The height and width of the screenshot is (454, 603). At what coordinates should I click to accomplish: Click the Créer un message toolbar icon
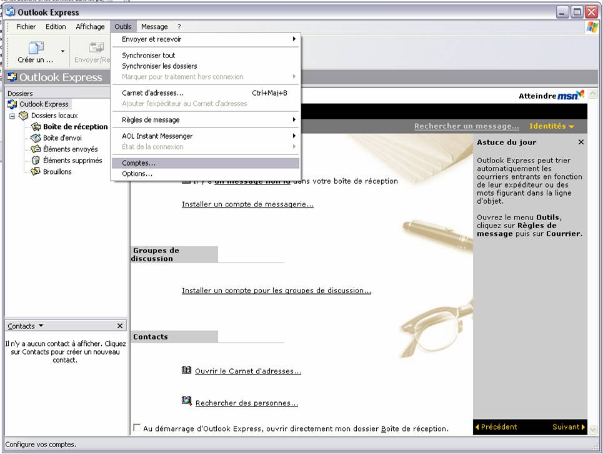(x=36, y=48)
